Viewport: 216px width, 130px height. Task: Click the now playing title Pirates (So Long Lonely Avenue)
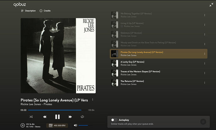pos(54,100)
